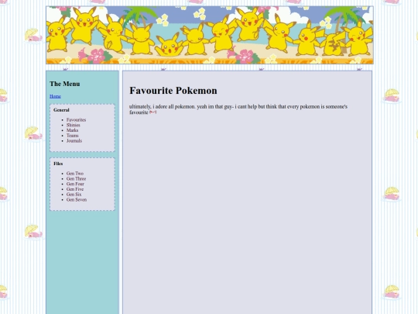Click the Pikachu beach banner image
Image resolution: width=418 pixels, height=314 pixels.
(x=210, y=35)
